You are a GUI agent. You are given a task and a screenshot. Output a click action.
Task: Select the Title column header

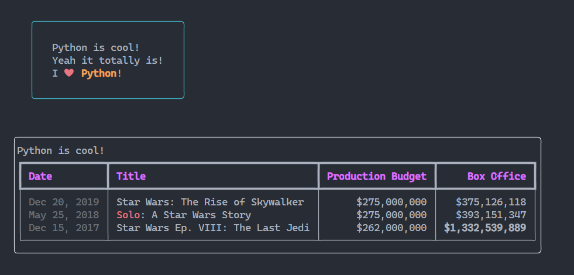click(131, 176)
